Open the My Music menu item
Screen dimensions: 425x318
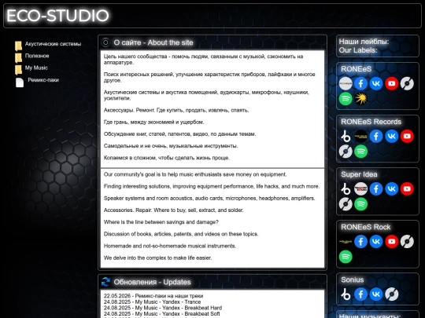(36, 68)
